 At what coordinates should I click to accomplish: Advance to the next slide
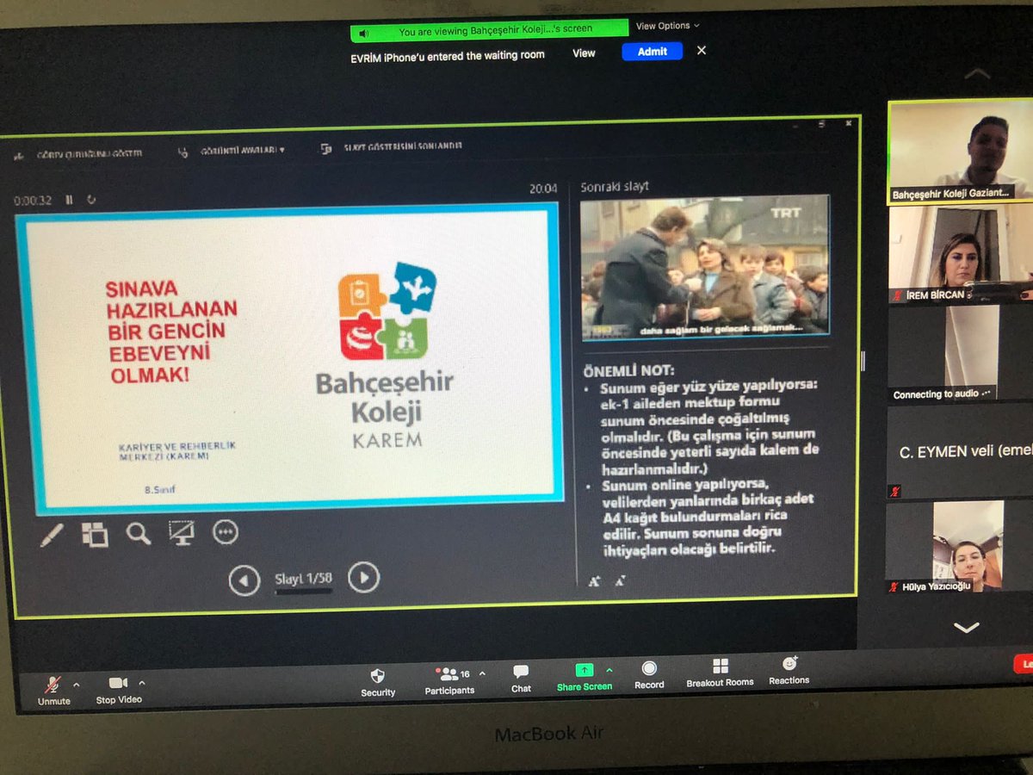pyautogui.click(x=364, y=578)
